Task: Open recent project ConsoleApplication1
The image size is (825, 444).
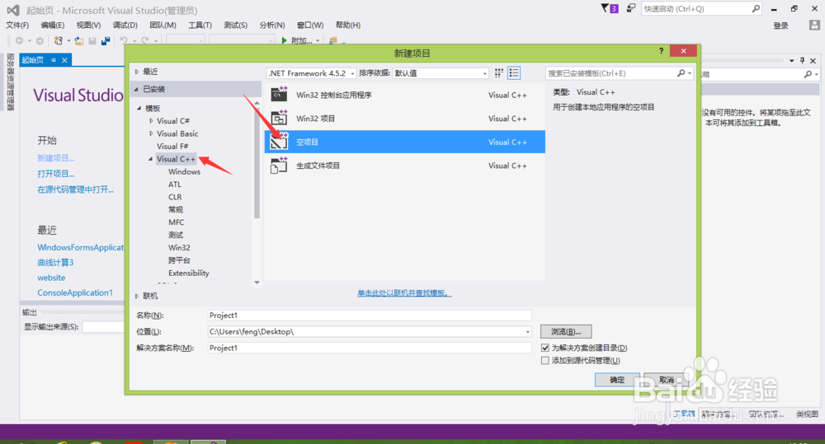Action: point(75,292)
